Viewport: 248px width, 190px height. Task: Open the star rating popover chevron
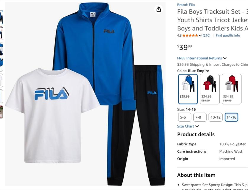[200, 35]
